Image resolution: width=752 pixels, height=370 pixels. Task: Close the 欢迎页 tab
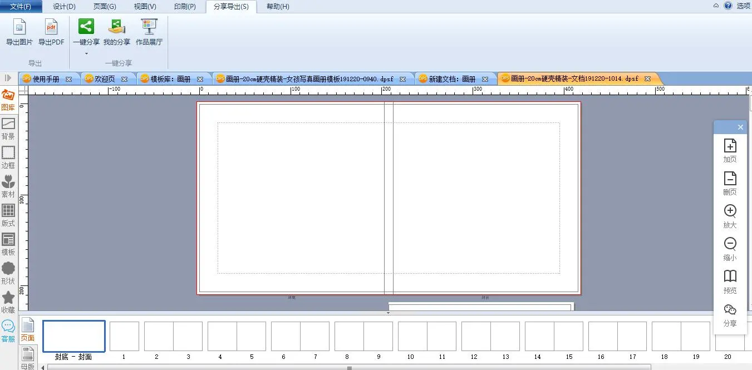(125, 79)
